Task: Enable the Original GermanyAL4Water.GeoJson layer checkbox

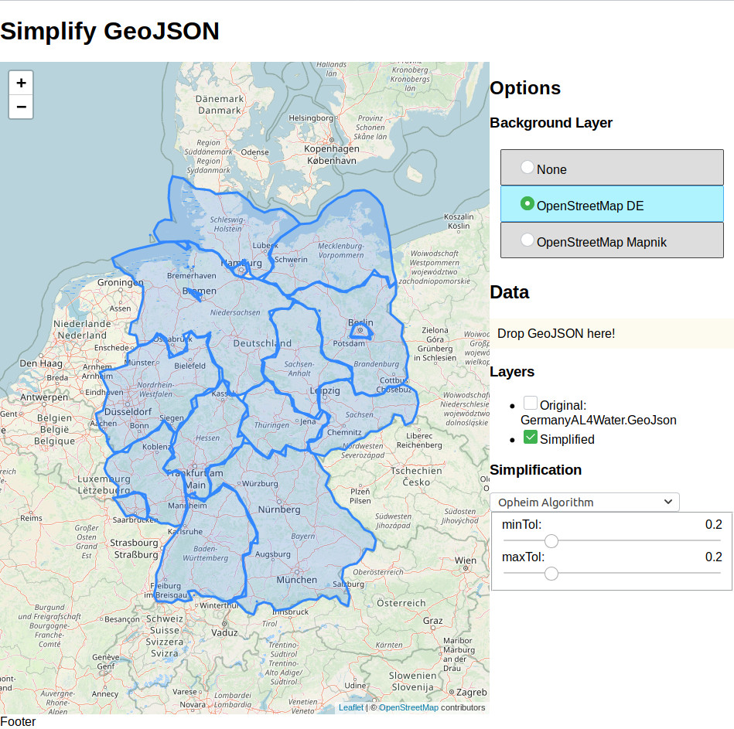Action: [x=531, y=404]
